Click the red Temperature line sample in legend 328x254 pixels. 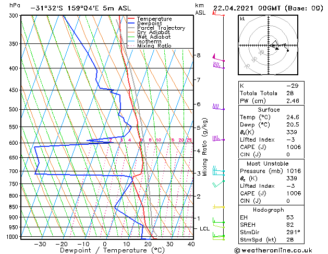click(131, 19)
